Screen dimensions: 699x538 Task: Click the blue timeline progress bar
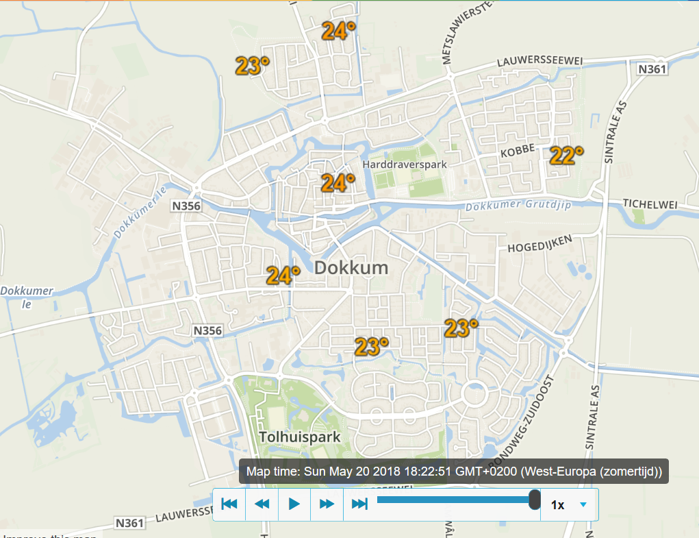453,499
